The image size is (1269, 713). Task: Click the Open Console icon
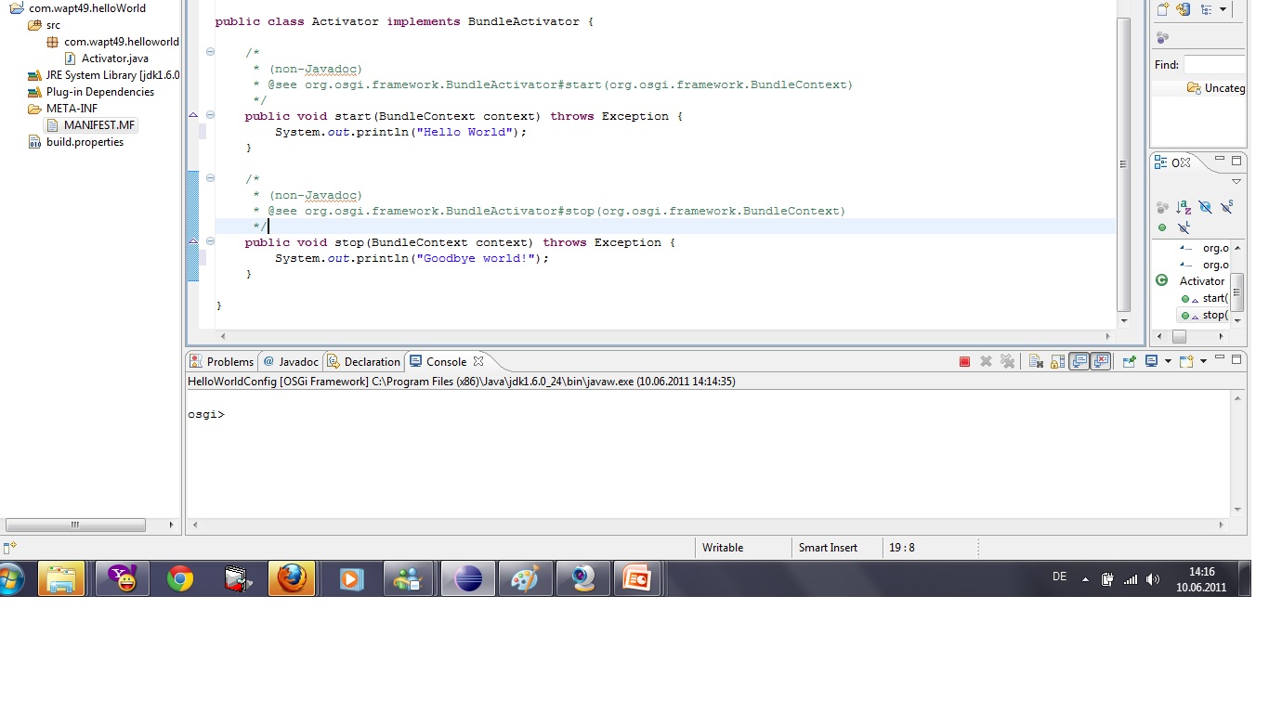(x=1186, y=362)
